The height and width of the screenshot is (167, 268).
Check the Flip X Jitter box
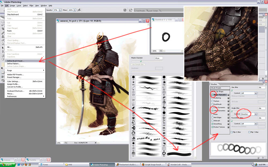[x=232, y=132]
